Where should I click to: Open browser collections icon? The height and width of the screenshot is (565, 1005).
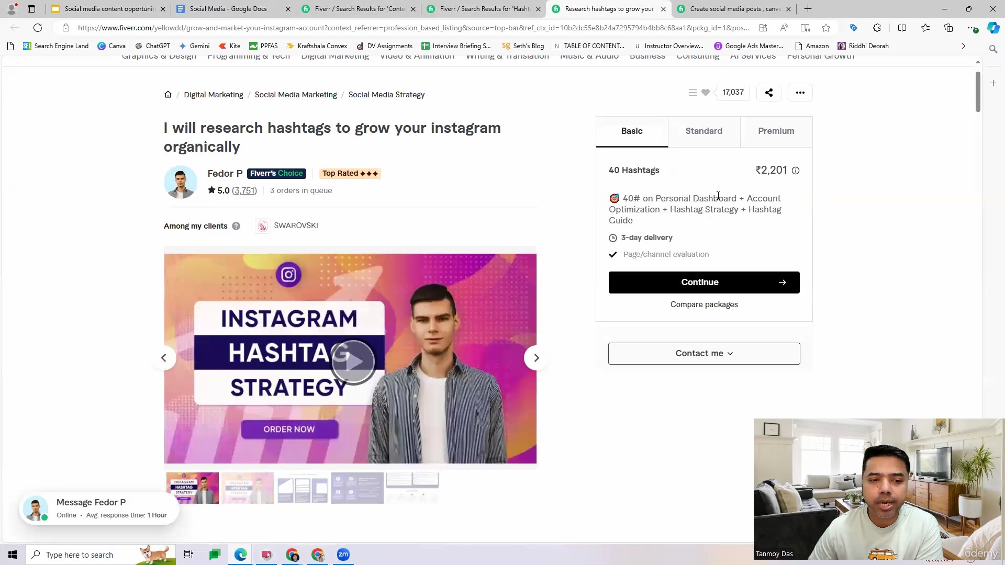point(948,28)
